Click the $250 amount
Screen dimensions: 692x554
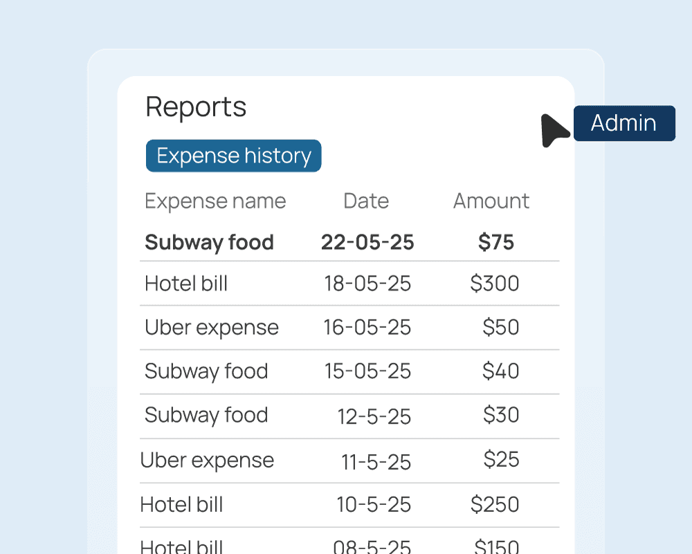[x=495, y=504]
